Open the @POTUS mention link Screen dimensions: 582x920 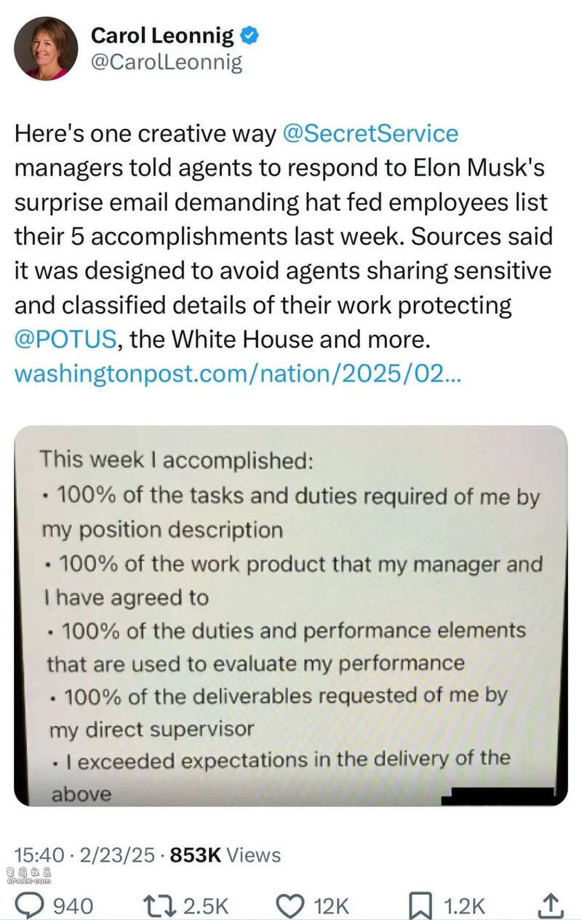65,339
